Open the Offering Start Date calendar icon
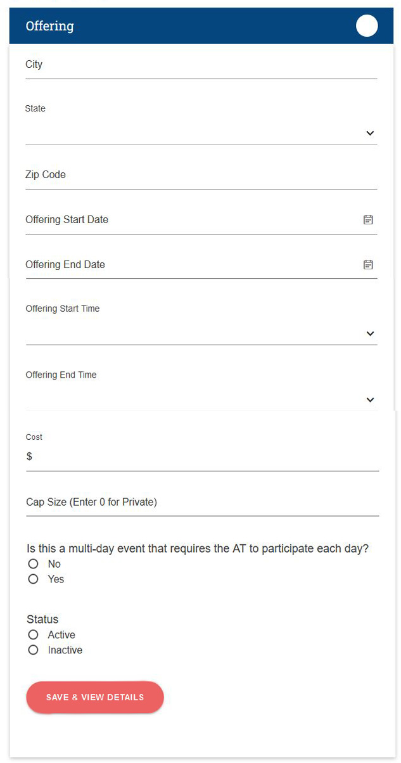 pos(368,220)
